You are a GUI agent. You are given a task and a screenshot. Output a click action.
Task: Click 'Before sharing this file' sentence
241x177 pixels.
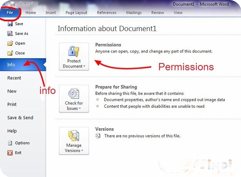pos(140,93)
